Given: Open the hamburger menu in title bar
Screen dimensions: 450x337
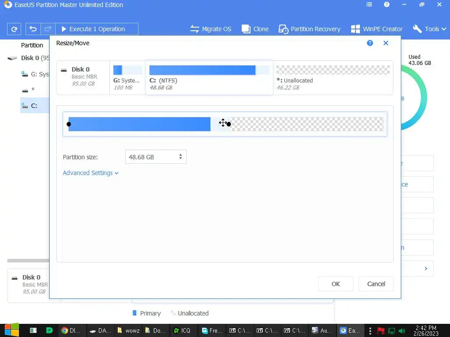Looking at the screenshot, I should [x=369, y=4].
